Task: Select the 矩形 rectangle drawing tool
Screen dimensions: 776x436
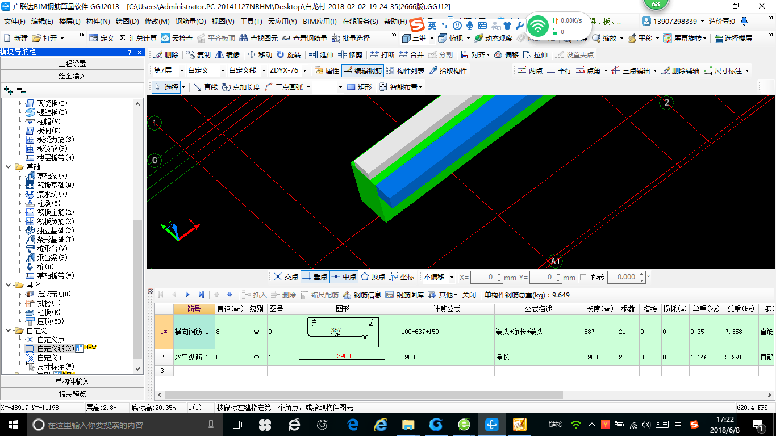Action: (359, 87)
